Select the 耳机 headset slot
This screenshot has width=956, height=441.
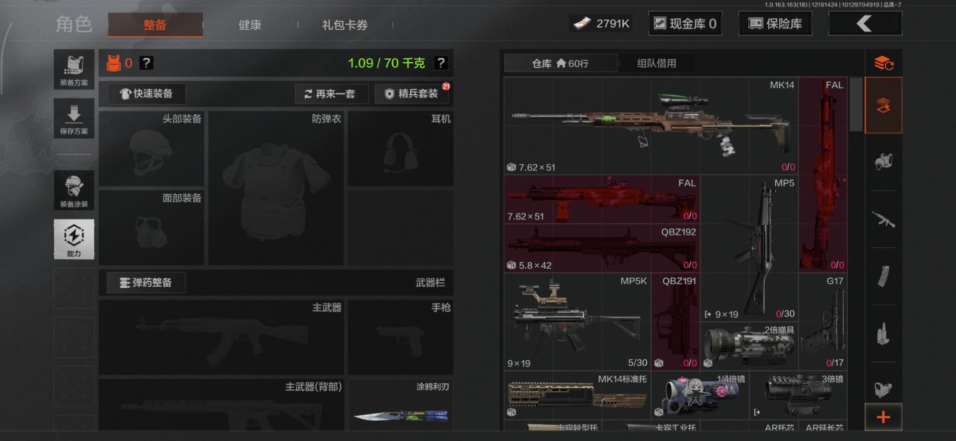point(400,148)
